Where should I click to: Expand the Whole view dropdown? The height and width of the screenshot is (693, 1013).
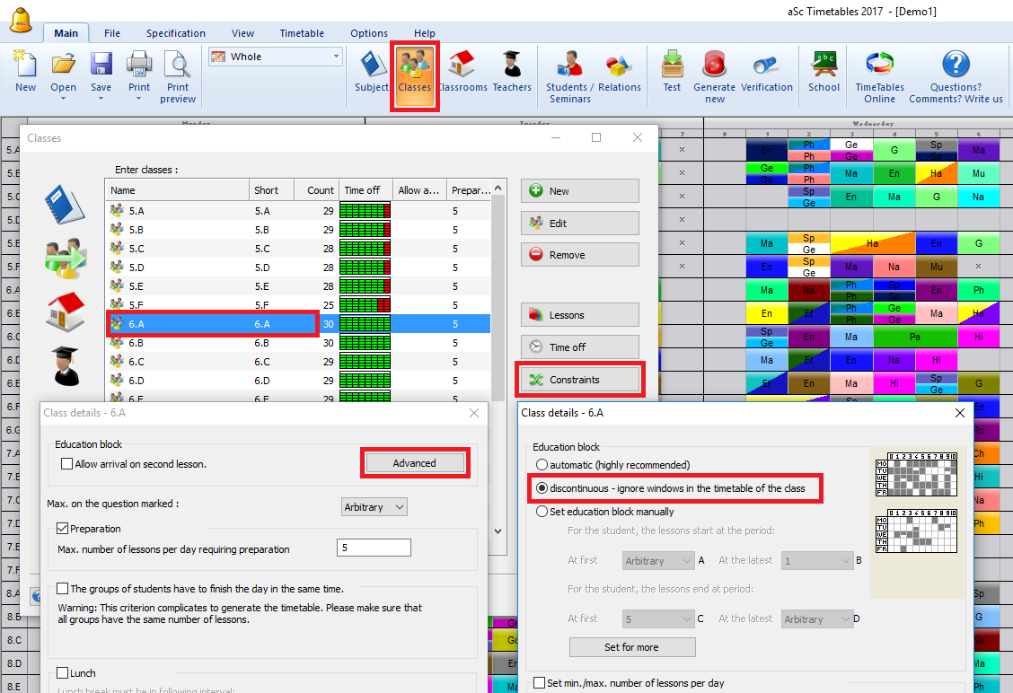[337, 57]
